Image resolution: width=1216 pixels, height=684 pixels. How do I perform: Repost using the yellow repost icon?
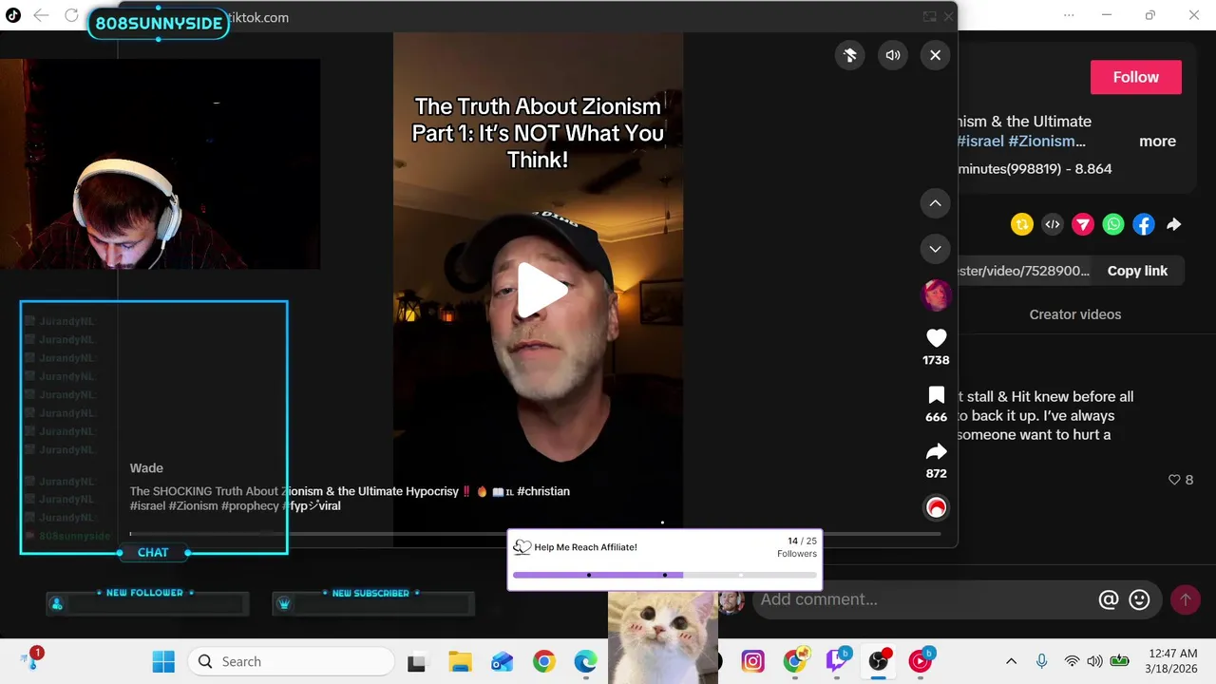(x=1022, y=224)
